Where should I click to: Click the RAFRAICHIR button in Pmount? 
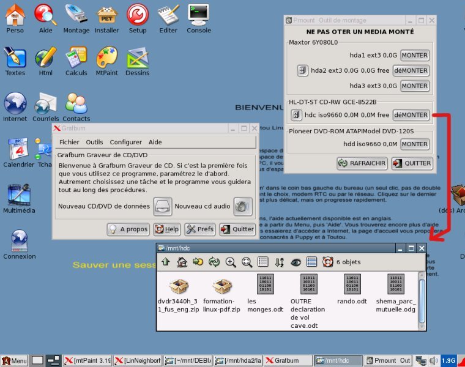(x=362, y=163)
